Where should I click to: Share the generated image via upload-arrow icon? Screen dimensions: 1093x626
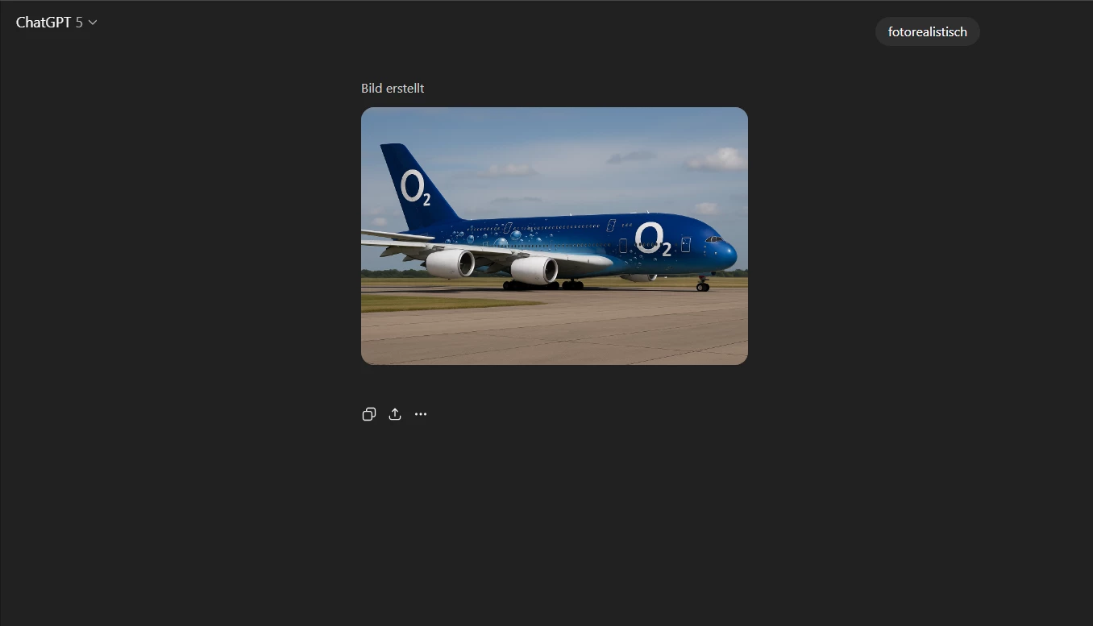tap(395, 414)
